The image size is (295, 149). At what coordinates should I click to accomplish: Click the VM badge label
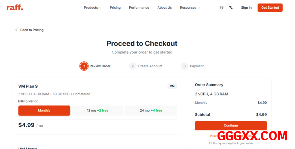[172, 86]
